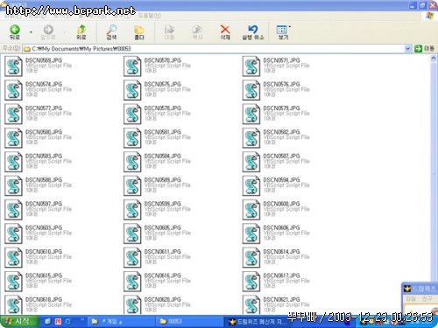Click file name DSCN0615.JPG
438x328 pixels.
point(44,276)
